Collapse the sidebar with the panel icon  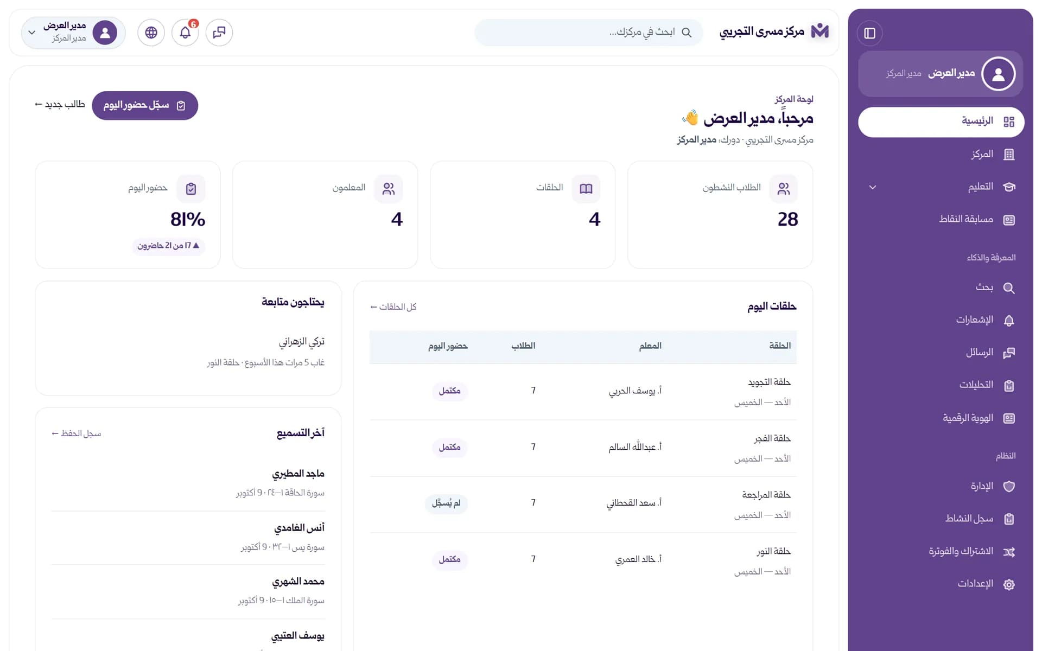tap(869, 33)
